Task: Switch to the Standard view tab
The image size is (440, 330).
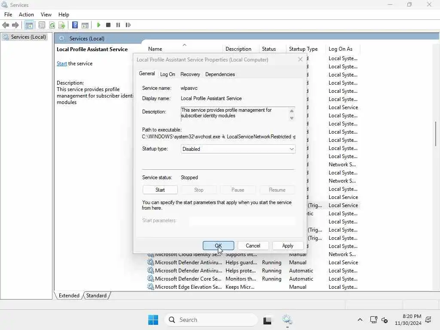Action: click(96, 296)
